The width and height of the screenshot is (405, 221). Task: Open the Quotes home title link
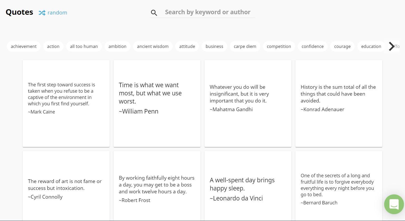click(x=19, y=12)
